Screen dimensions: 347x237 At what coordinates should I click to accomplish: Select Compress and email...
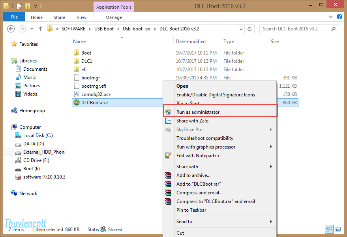pos(220,193)
